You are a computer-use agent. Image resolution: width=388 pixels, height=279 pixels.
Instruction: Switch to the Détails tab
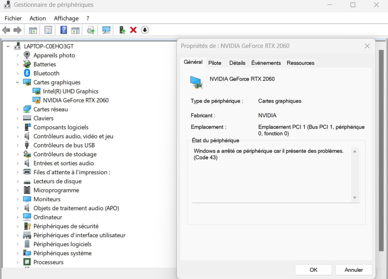click(x=237, y=63)
